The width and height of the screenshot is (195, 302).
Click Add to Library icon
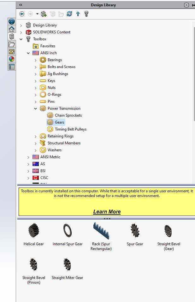52,14
